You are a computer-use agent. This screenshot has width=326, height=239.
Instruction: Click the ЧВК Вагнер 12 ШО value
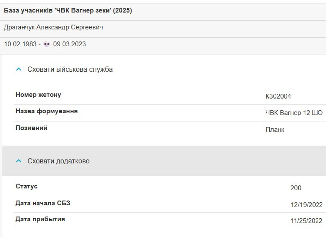point(294,113)
